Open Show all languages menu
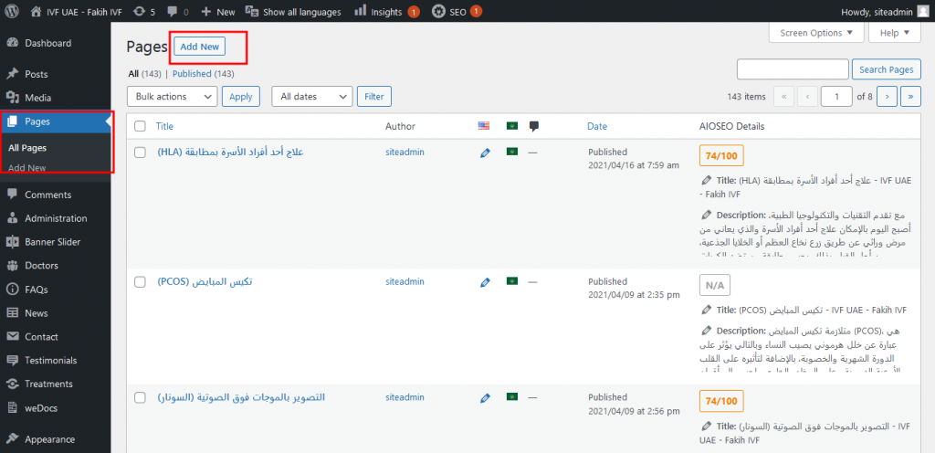 point(293,11)
